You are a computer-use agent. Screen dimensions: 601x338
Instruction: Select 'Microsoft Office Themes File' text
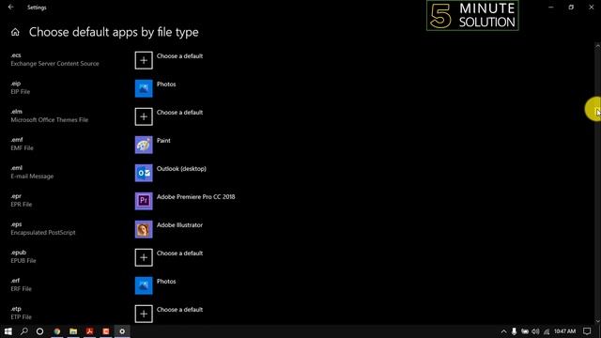pyautogui.click(x=50, y=120)
